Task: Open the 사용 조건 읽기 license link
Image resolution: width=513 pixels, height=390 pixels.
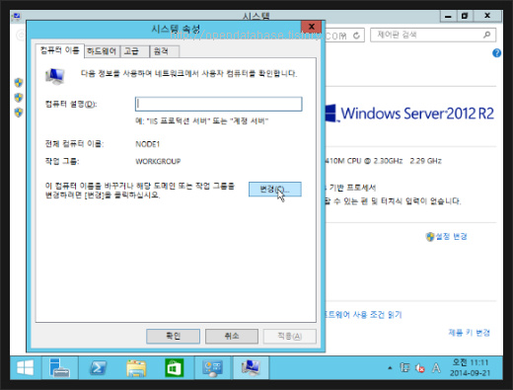Action: point(363,315)
